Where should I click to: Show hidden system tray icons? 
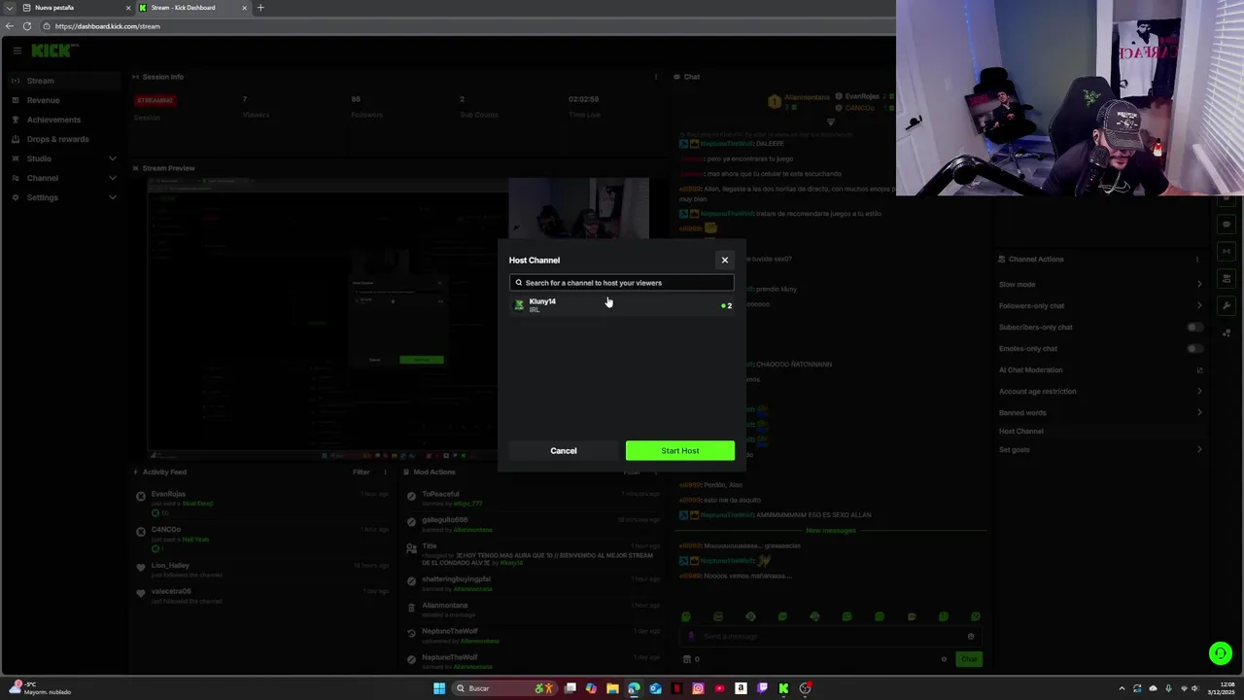point(1122,688)
